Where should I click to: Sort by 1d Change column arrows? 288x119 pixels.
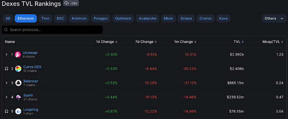116,42
